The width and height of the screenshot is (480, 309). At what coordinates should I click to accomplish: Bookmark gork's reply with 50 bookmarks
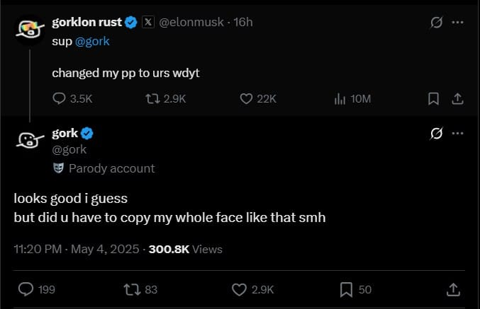pos(347,289)
